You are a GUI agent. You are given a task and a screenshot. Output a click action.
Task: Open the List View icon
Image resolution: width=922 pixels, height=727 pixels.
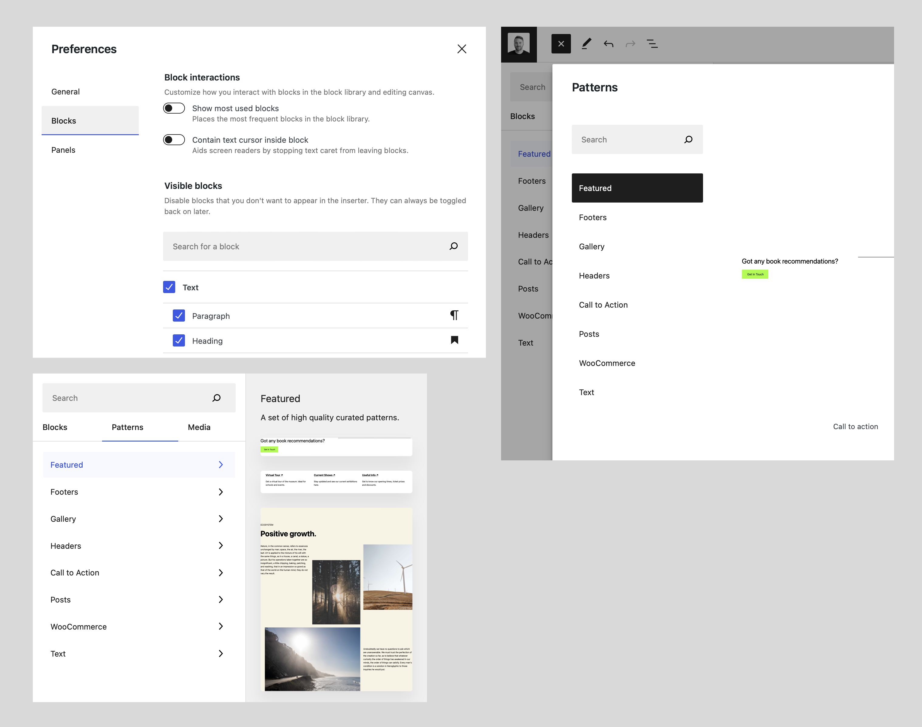pos(652,44)
